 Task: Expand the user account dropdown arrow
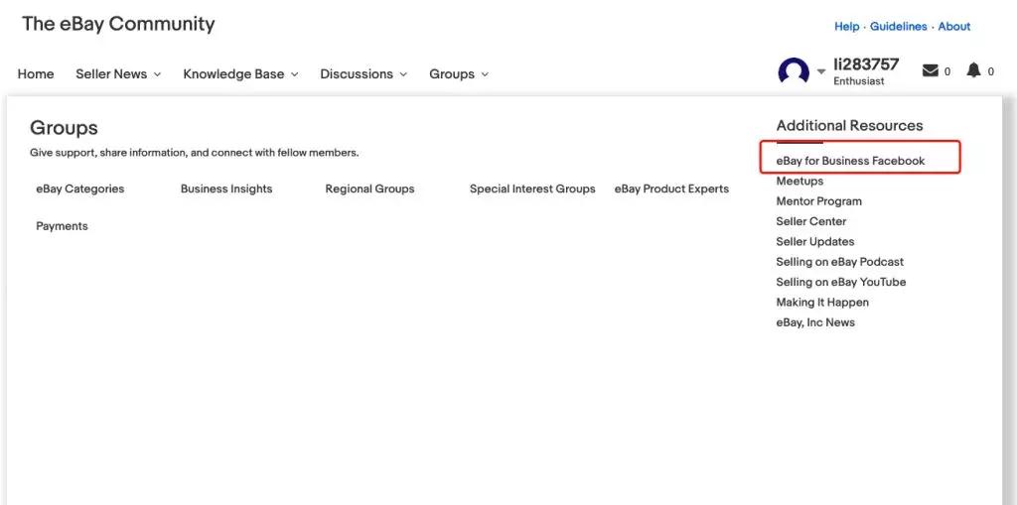(821, 72)
